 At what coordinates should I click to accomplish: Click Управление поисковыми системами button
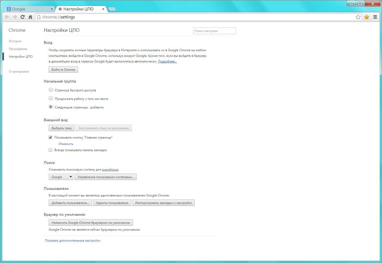coord(106,177)
